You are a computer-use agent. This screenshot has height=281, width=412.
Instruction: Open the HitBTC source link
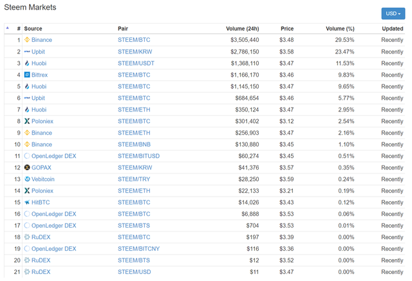pos(41,202)
